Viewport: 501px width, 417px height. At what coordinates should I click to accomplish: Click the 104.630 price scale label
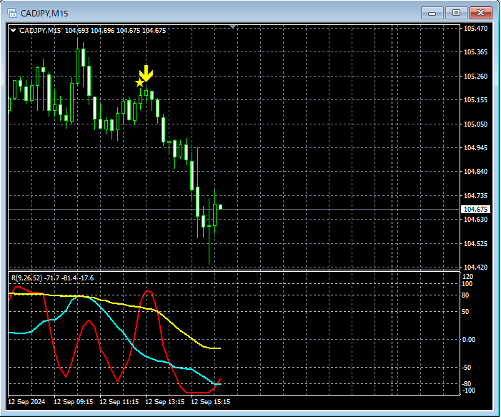pos(475,220)
